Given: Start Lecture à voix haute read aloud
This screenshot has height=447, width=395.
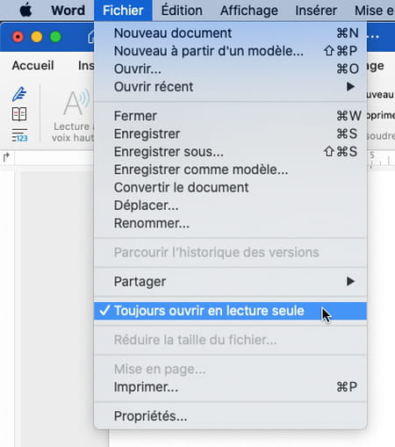Looking at the screenshot, I should [x=73, y=116].
